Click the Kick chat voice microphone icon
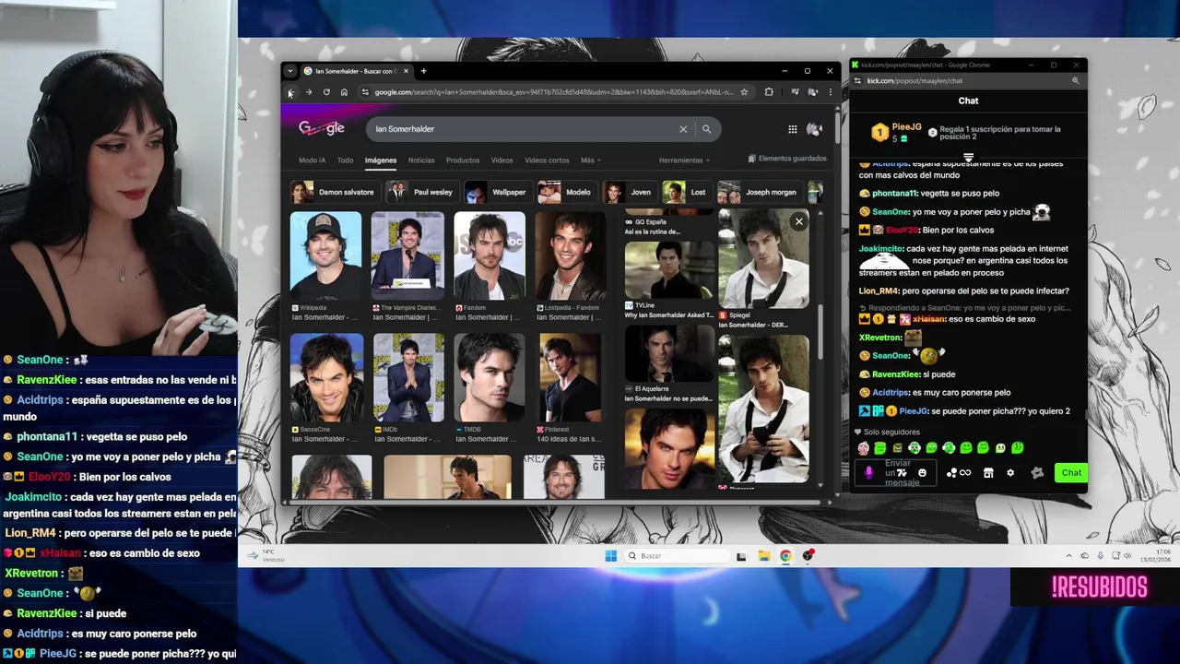 coord(868,473)
